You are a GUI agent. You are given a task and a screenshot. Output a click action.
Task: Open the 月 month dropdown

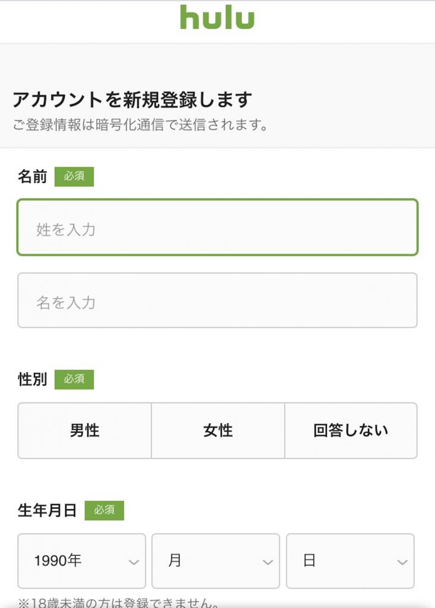(x=216, y=561)
